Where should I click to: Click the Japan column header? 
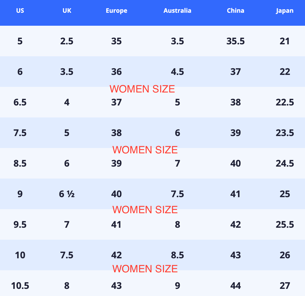coord(285,10)
